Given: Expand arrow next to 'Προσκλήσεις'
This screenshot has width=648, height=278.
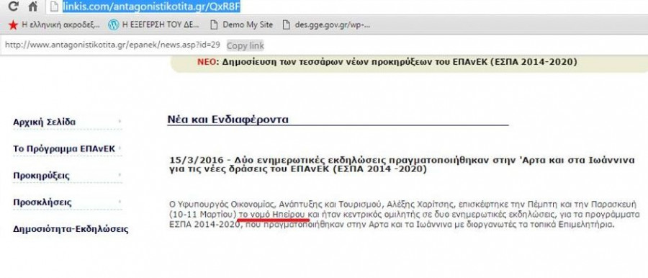Looking at the screenshot, I should pos(120,202).
